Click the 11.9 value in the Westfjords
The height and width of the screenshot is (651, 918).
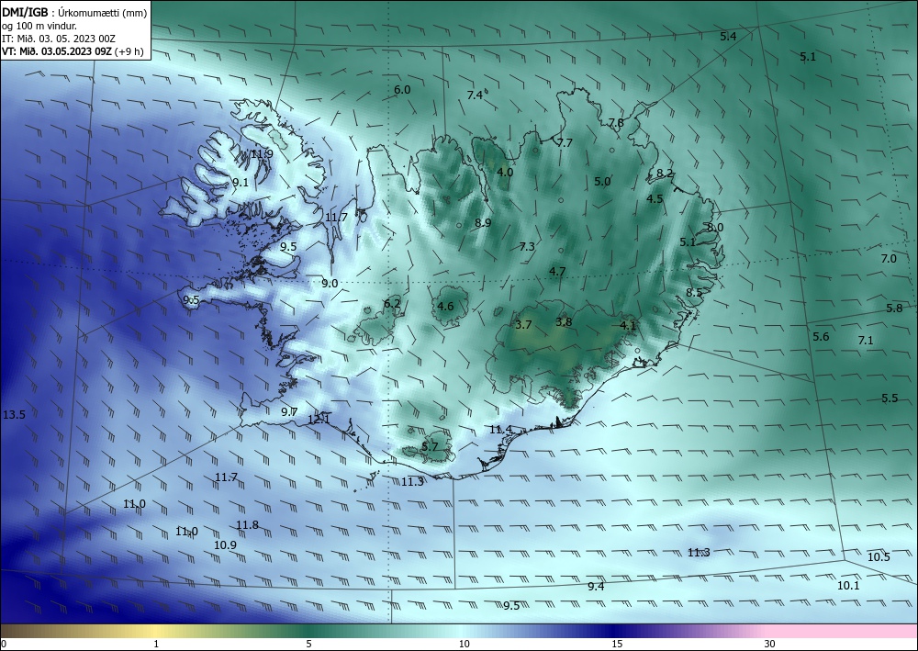point(262,154)
